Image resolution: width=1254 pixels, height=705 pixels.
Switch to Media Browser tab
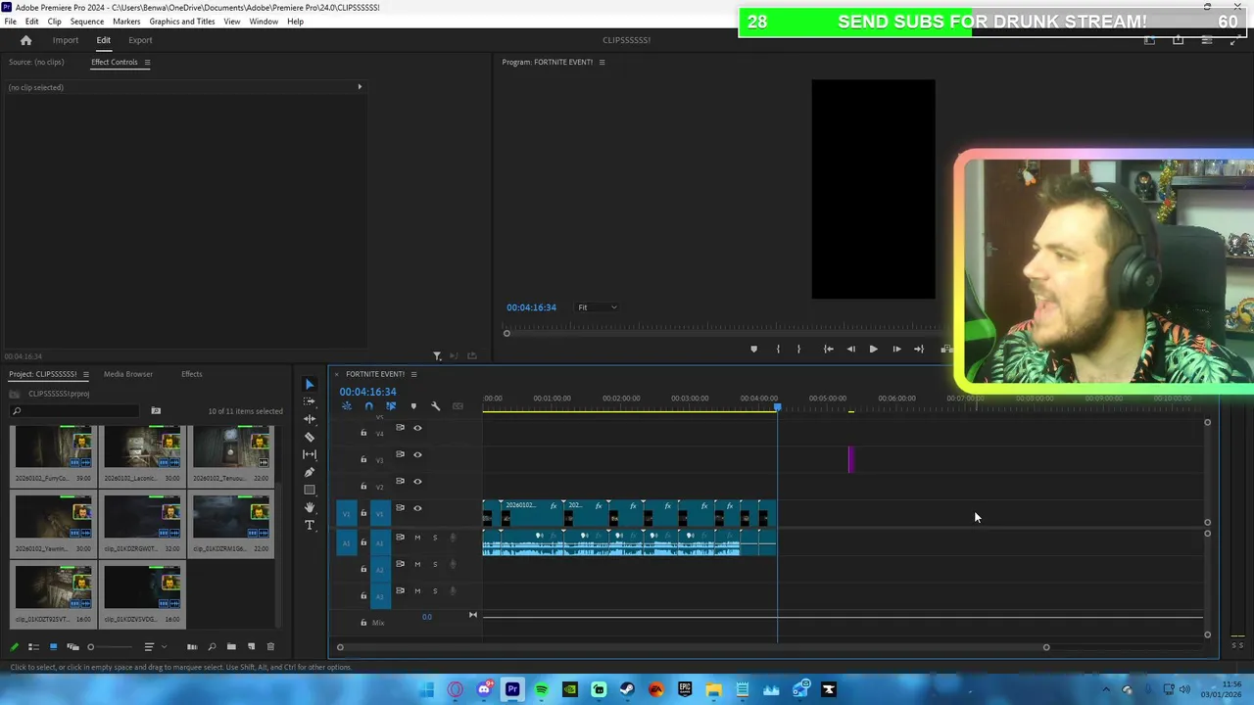tap(128, 374)
